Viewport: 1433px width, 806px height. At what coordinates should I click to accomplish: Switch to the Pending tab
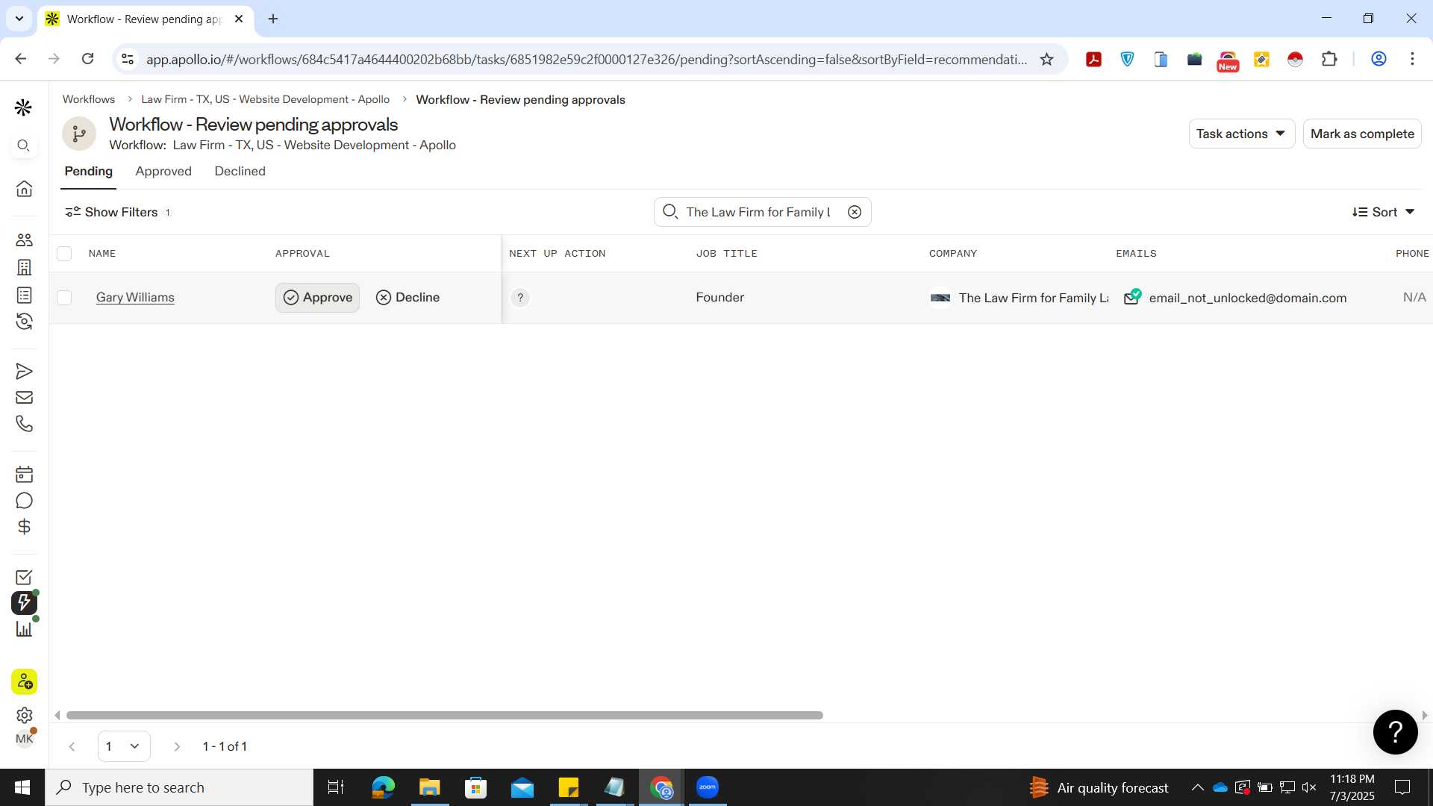pos(88,171)
